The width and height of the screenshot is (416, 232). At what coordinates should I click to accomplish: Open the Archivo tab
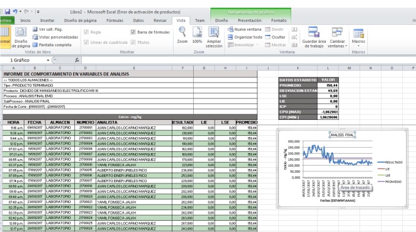[6, 20]
